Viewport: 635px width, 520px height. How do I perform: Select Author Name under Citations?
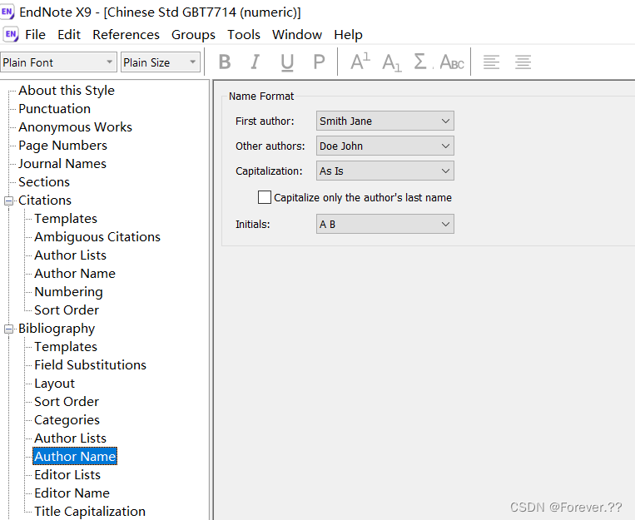point(75,274)
